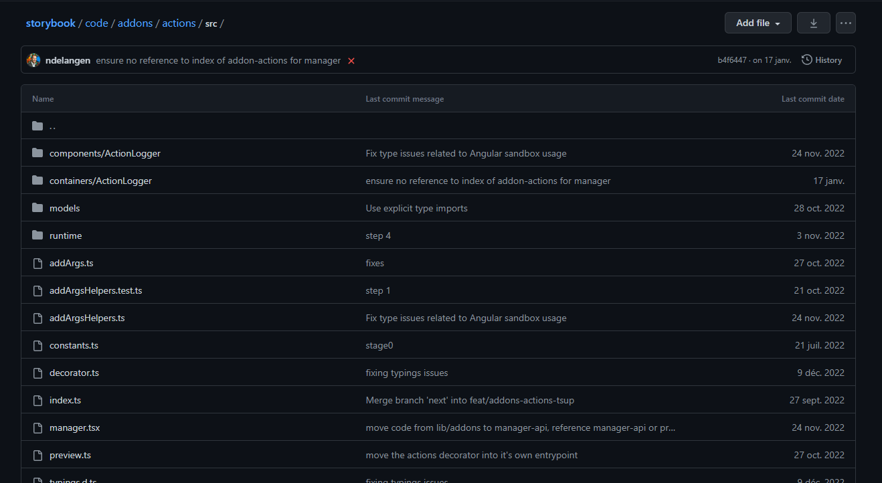
Task: Click the folder icon beside models
Action: [37, 207]
